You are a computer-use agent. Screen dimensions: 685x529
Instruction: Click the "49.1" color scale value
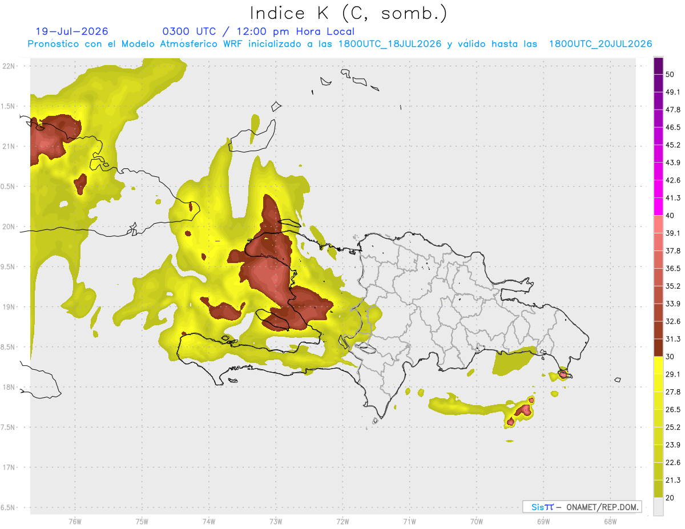point(673,92)
